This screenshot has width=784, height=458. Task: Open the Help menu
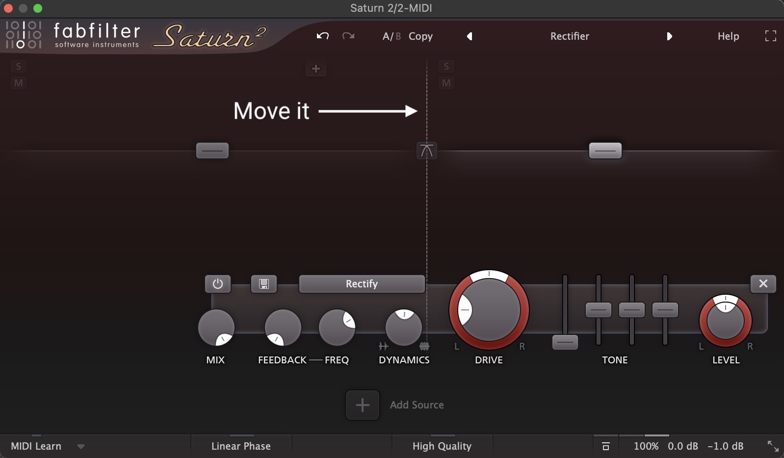tap(728, 36)
